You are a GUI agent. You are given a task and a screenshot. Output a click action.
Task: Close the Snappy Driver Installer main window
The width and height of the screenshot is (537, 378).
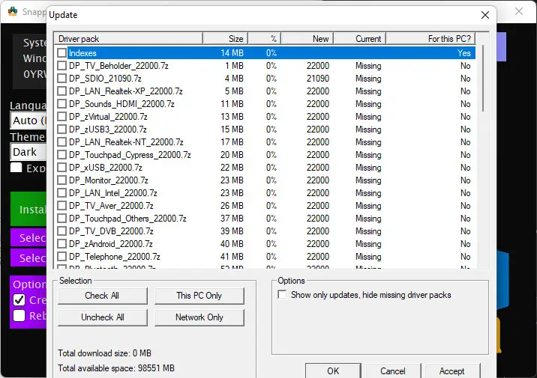coord(519,11)
